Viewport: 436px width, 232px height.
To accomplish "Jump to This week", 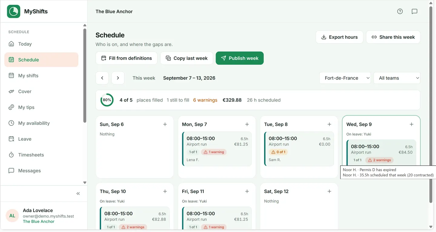I will [x=144, y=78].
